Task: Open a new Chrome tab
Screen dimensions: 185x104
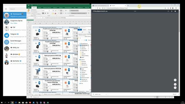Action: [128, 5]
